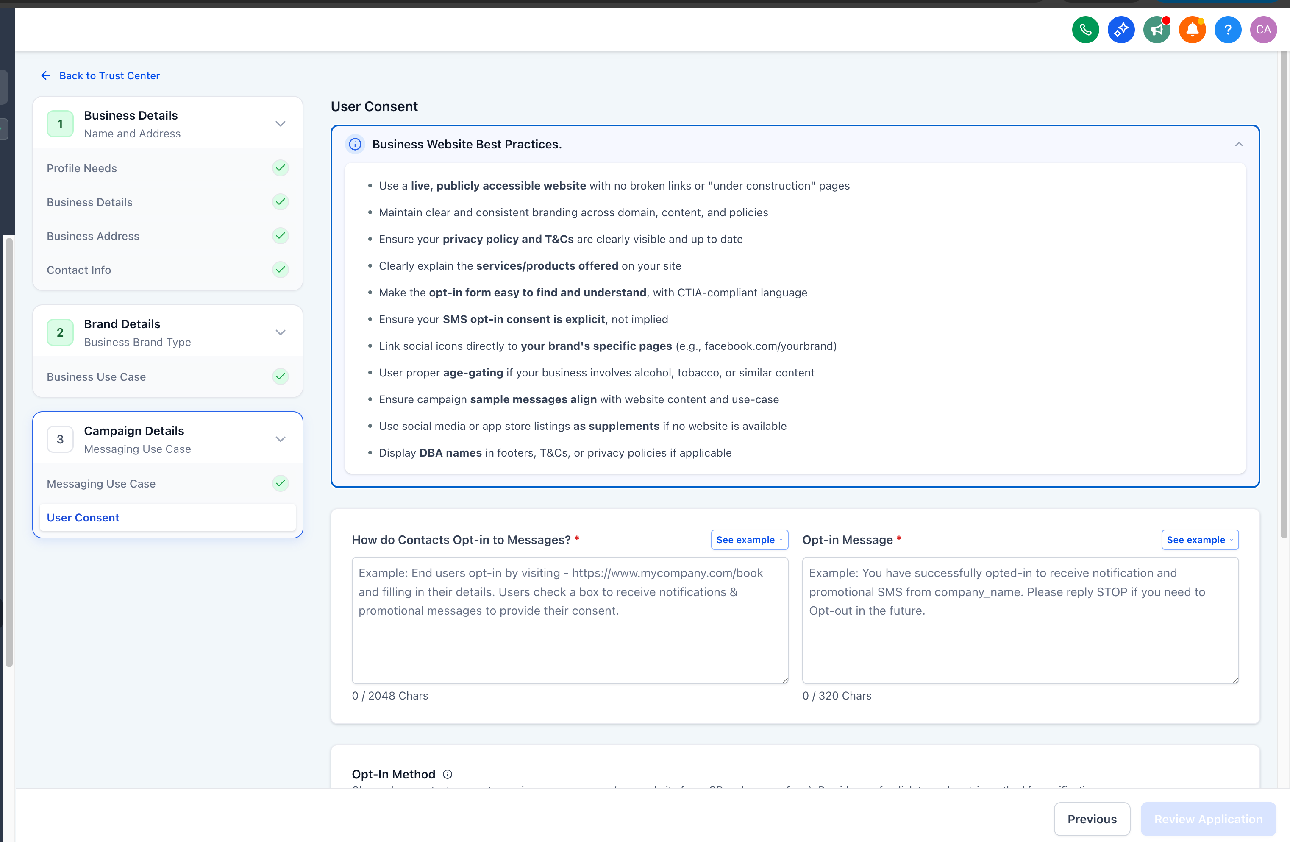This screenshot has height=842, width=1290.
Task: Click the Business Address green checkmark
Action: coord(280,236)
